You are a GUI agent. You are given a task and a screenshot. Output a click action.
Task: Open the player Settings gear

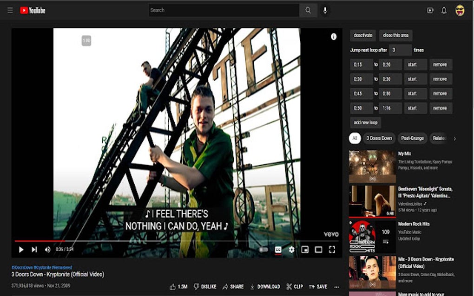click(x=291, y=249)
